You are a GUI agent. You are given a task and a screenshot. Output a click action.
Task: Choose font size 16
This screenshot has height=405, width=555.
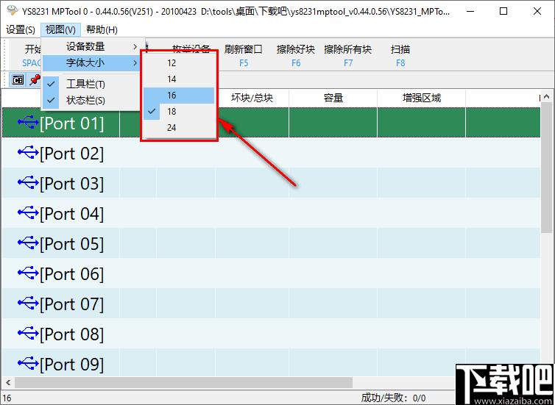[179, 96]
